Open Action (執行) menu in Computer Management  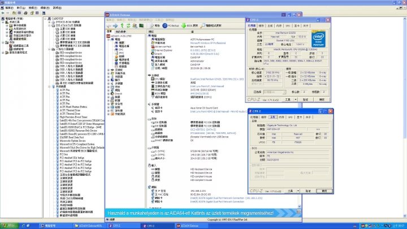pos(21,8)
